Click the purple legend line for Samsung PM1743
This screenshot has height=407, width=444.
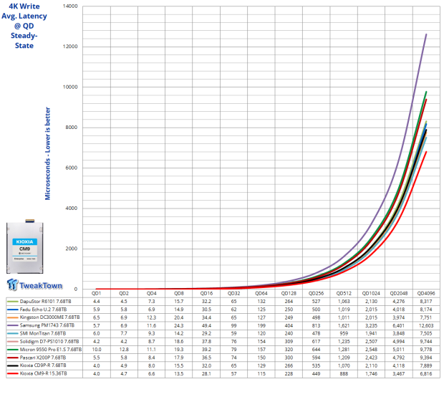pyautogui.click(x=12, y=325)
